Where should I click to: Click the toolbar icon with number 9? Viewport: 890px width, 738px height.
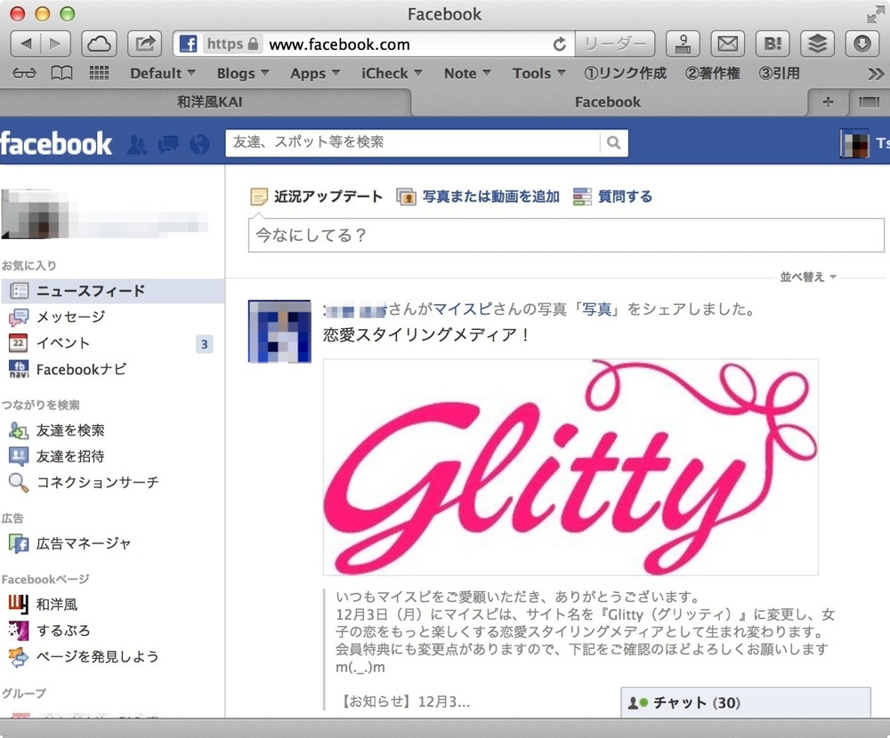click(683, 44)
